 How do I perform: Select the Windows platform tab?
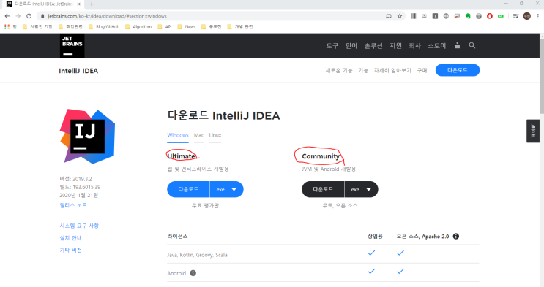point(178,135)
